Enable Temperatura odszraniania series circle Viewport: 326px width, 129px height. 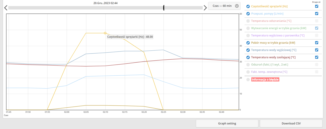(248, 21)
